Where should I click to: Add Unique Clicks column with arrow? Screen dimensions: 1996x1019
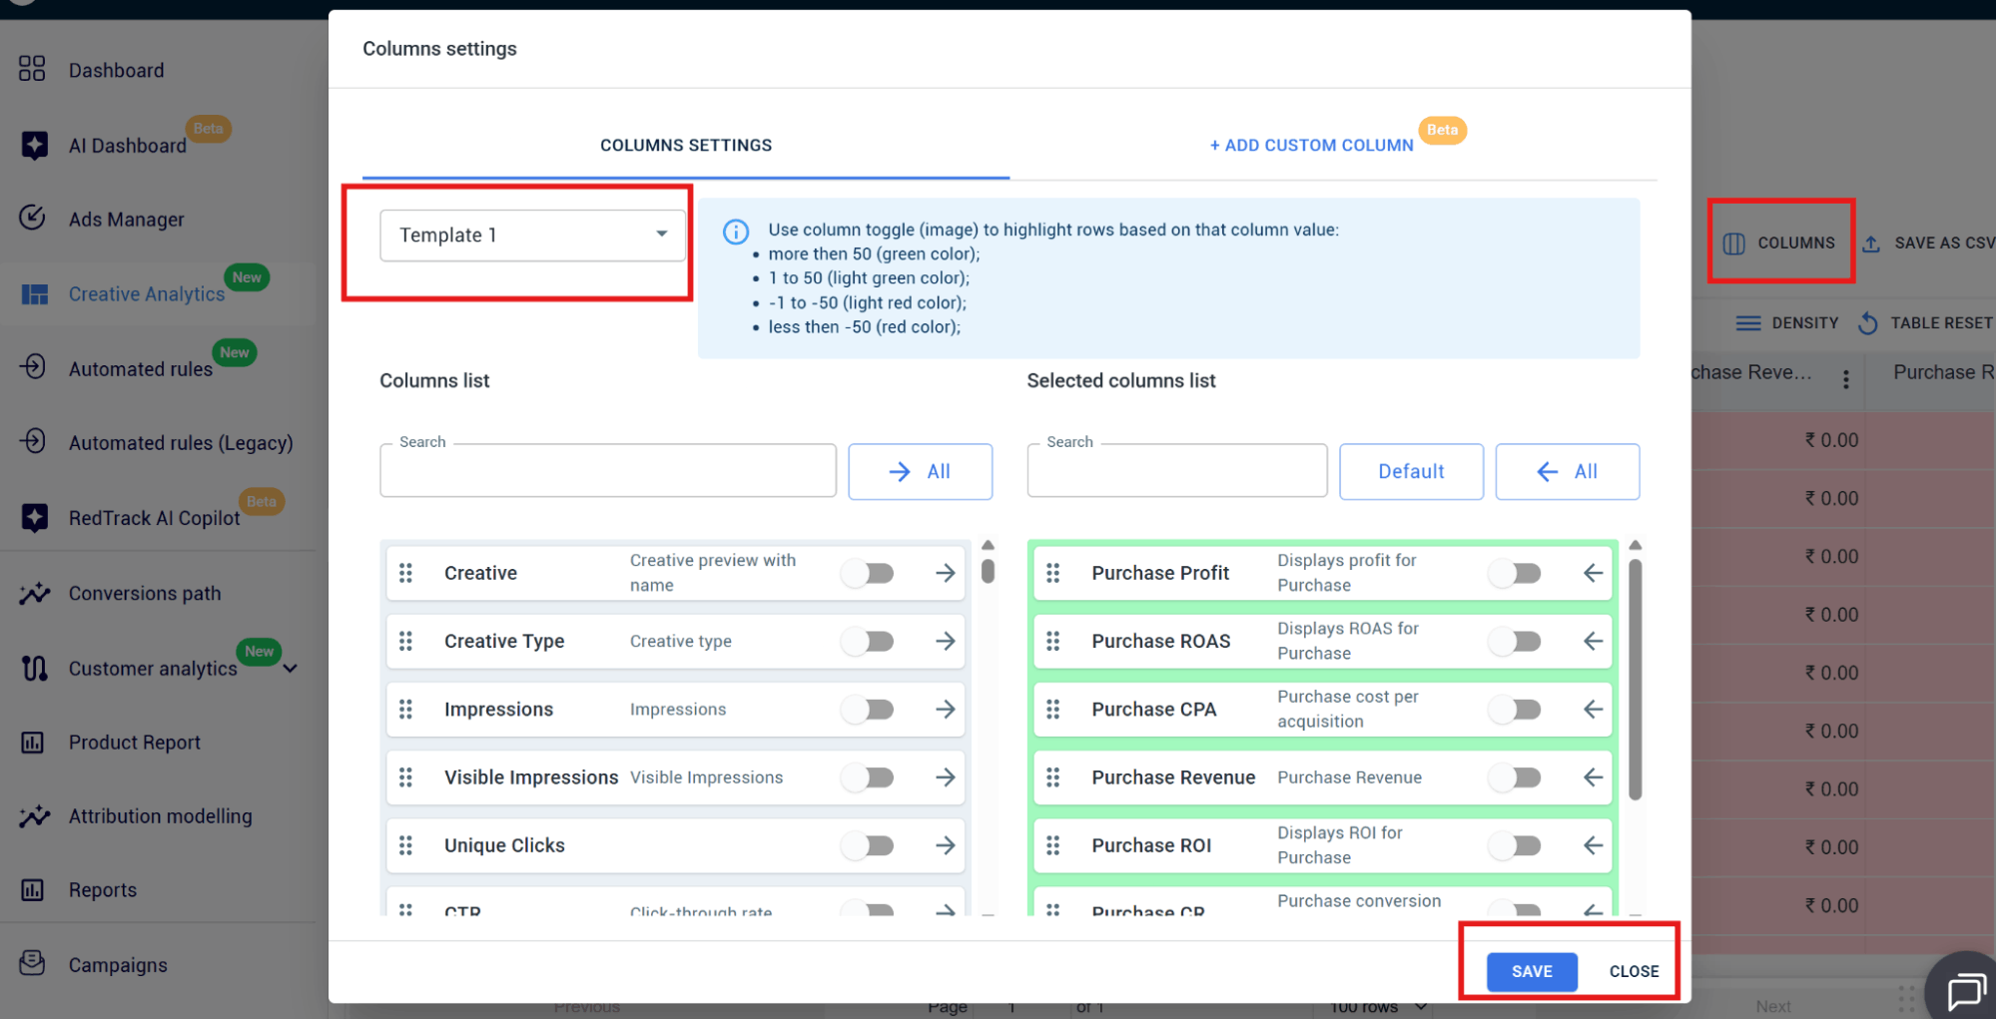coord(946,845)
